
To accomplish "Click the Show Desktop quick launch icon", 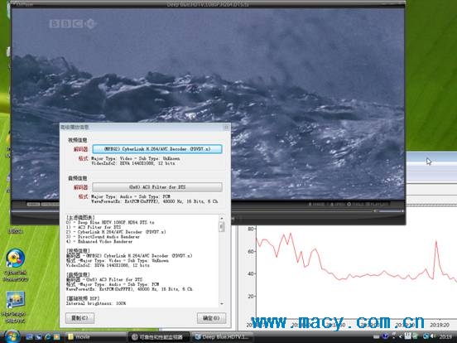I will (30, 337).
